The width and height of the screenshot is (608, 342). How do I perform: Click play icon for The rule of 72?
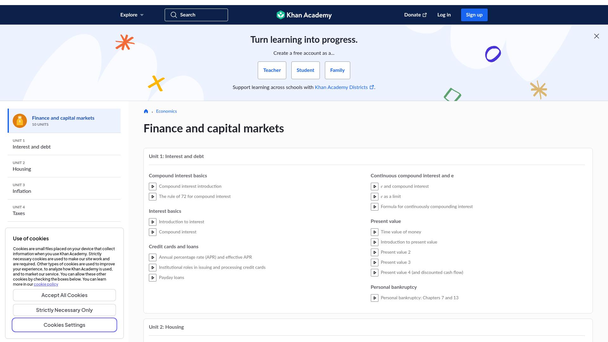click(x=153, y=197)
